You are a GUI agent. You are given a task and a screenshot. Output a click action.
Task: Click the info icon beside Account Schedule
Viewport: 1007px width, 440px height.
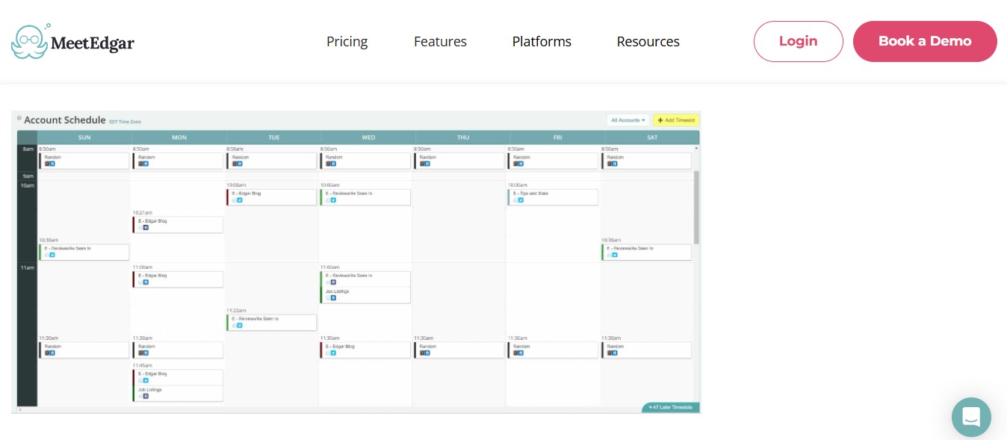[19, 117]
